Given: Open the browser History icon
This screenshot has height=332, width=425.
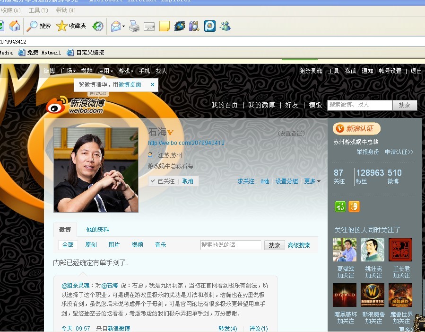Looking at the screenshot, I should 98,26.
